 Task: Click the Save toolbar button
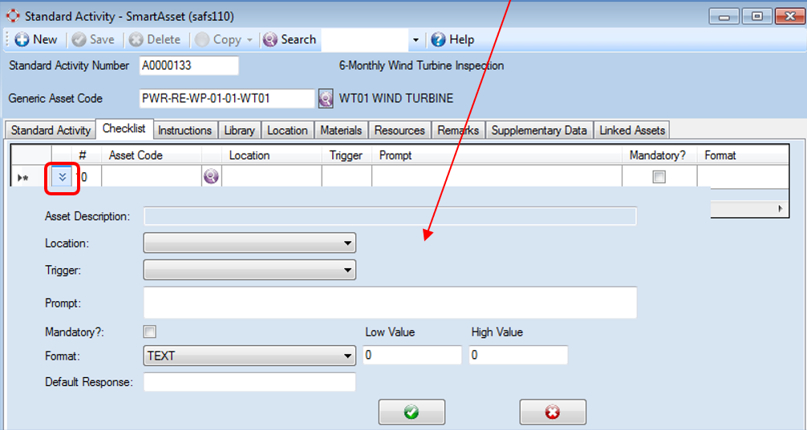tap(93, 39)
